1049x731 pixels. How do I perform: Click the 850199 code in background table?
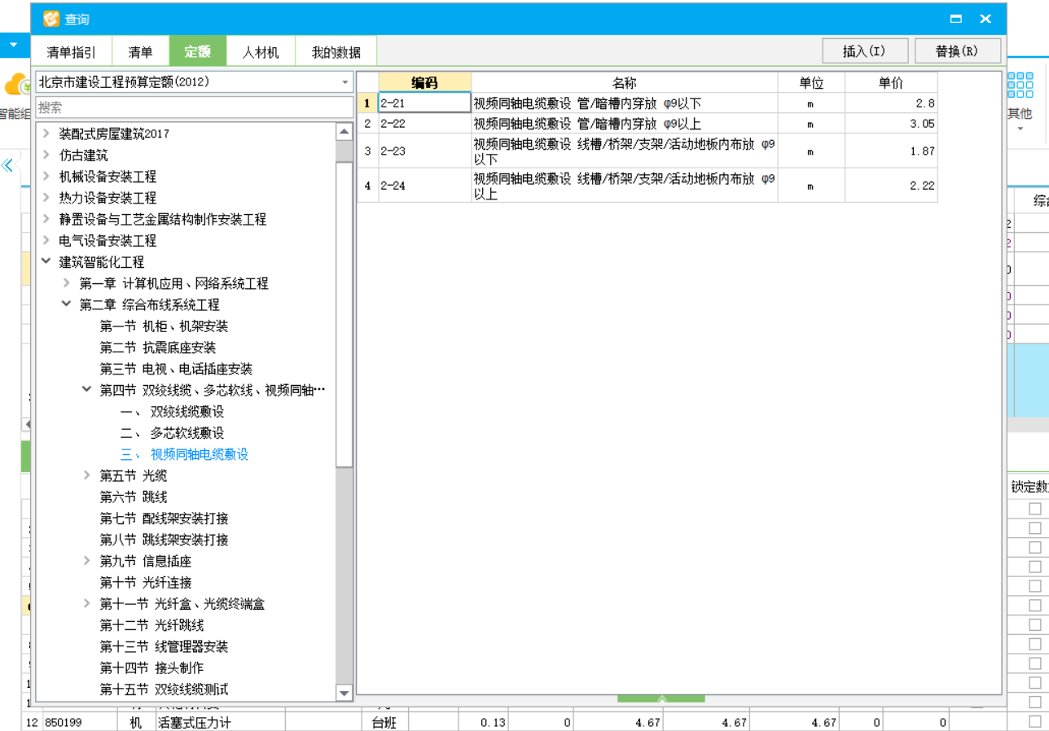pos(64,722)
